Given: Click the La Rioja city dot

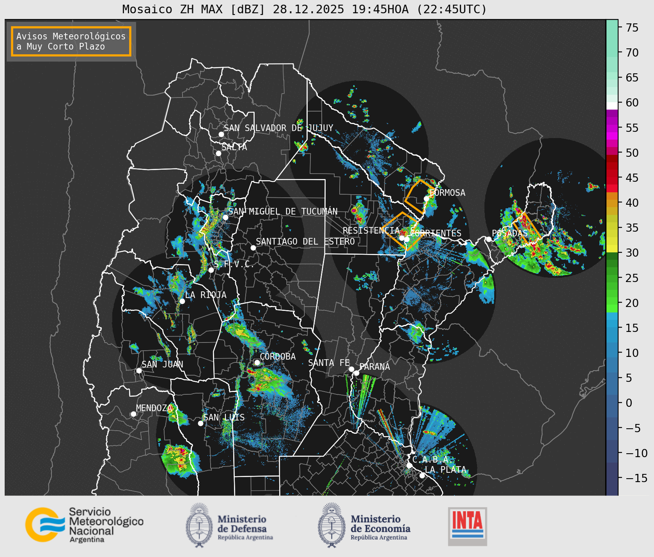Looking at the screenshot, I should (x=182, y=301).
